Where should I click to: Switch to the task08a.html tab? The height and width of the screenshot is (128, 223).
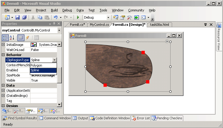[159, 25]
